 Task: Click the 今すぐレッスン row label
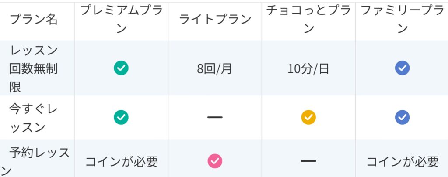click(x=33, y=118)
